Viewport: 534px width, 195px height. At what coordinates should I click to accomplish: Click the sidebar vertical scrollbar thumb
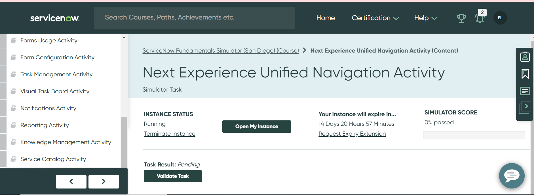(124, 142)
